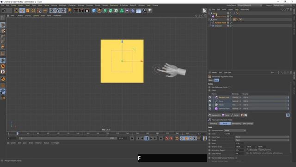Open the Simulate menu

[x=89, y=5]
